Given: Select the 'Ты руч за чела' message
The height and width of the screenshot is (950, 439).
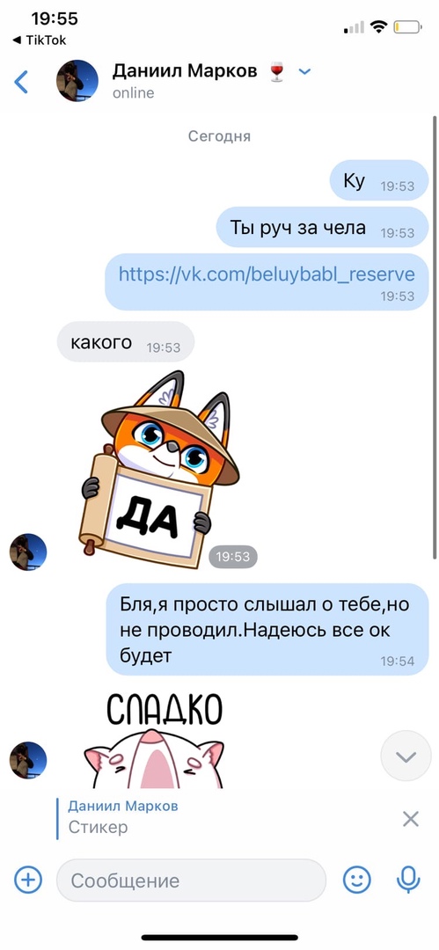Looking at the screenshot, I should point(322,227).
